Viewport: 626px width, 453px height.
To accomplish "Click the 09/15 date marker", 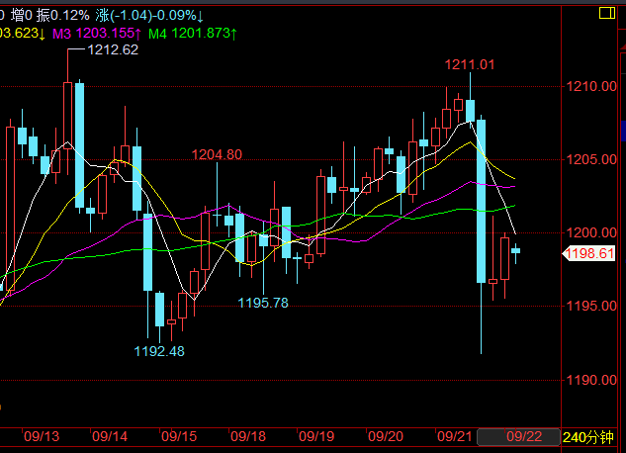I will (179, 436).
